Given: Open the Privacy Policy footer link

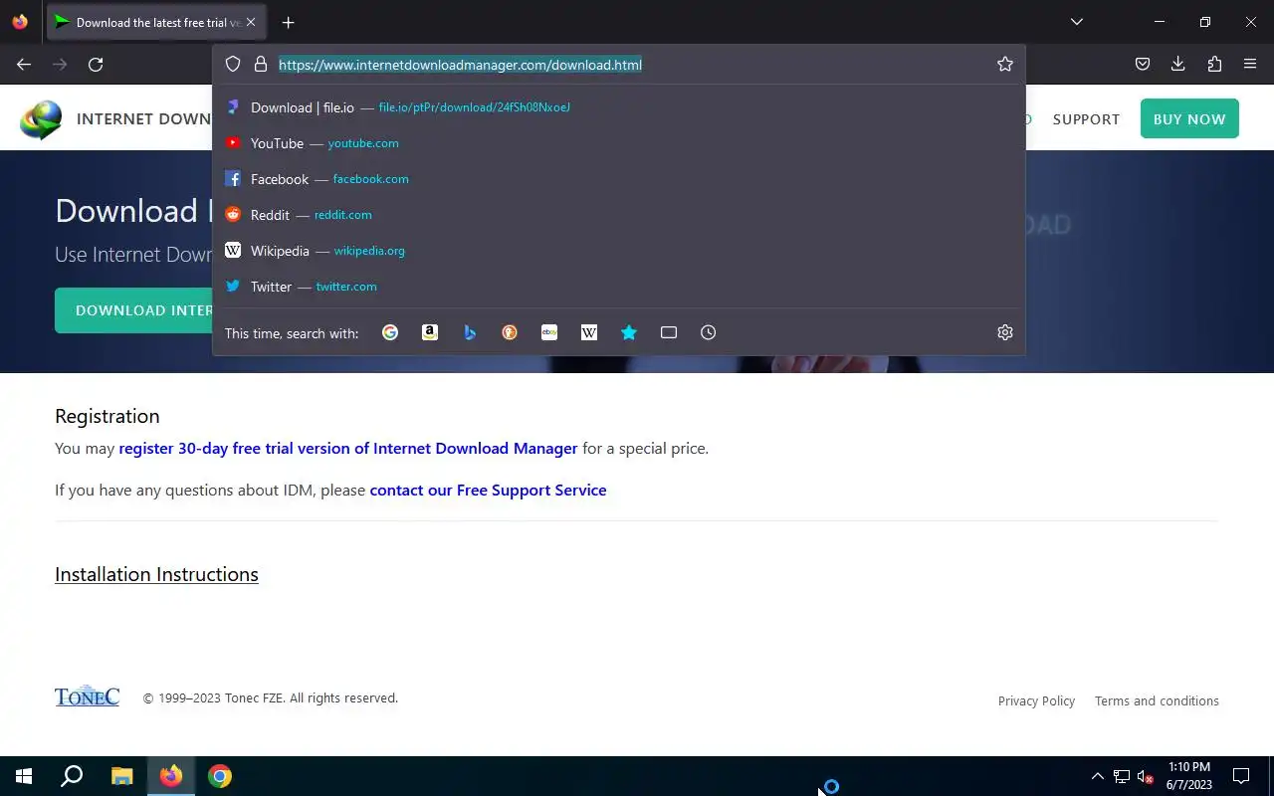Looking at the screenshot, I should pyautogui.click(x=1036, y=701).
